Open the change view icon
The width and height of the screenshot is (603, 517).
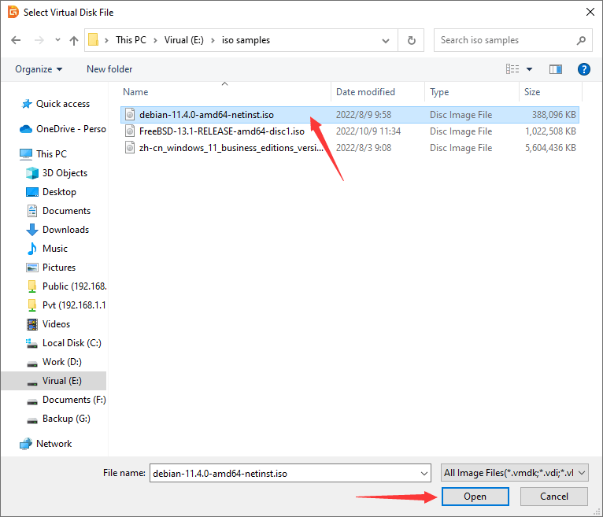(x=513, y=69)
